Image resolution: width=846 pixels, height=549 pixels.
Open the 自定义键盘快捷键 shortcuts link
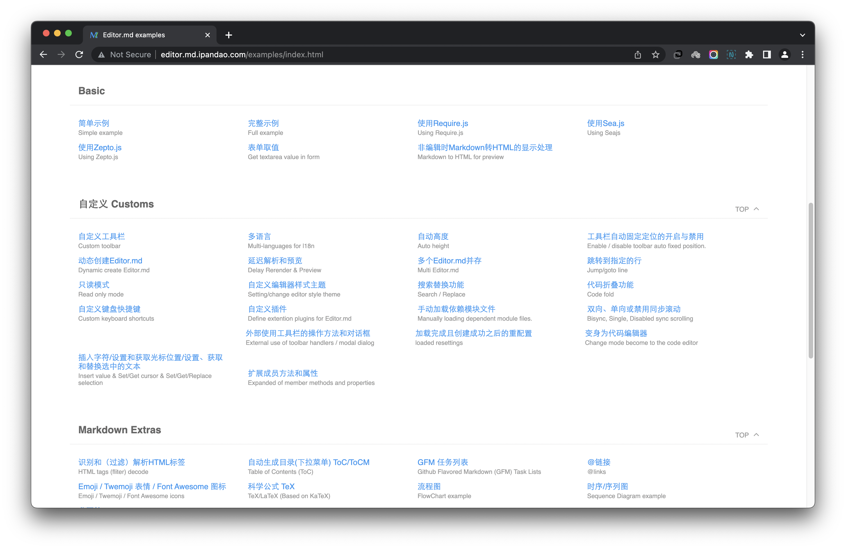coord(109,309)
